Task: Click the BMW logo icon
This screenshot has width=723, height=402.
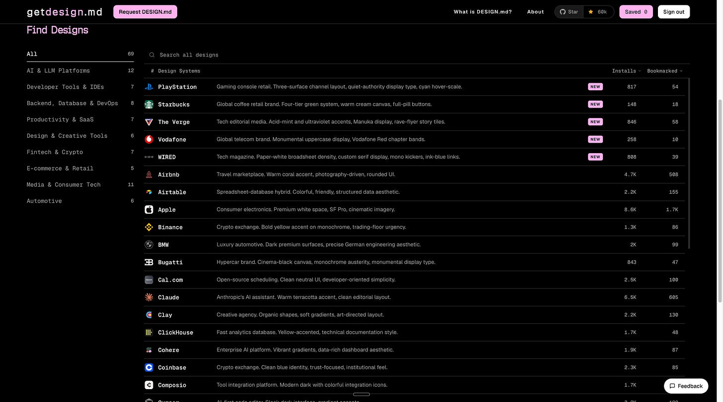Action: 149,245
